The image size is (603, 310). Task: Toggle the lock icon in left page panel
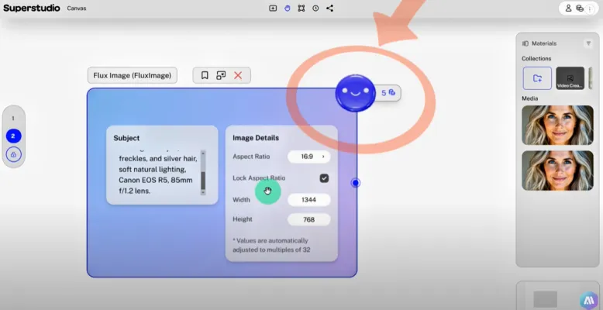coord(14,154)
